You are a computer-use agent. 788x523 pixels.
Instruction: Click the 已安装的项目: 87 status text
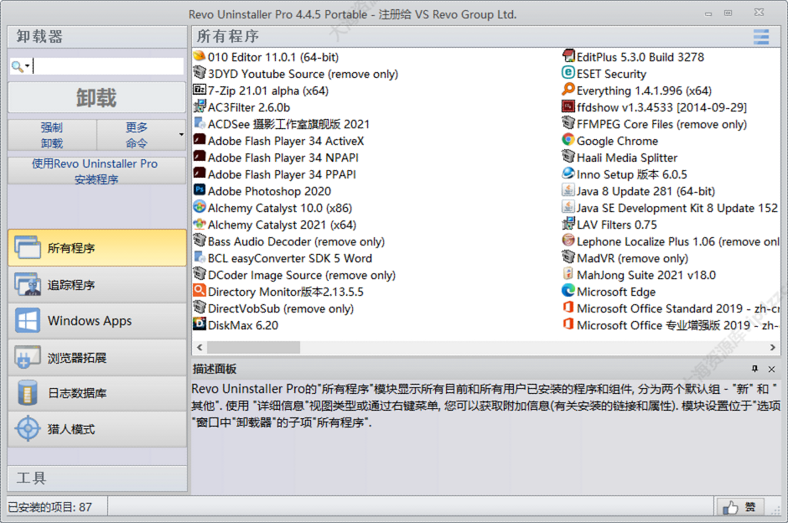[49, 507]
